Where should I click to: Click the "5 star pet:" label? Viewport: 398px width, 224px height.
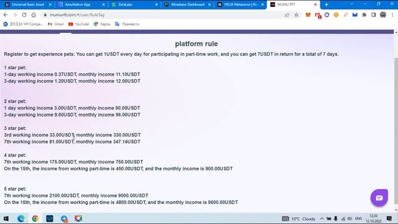pos(15,189)
